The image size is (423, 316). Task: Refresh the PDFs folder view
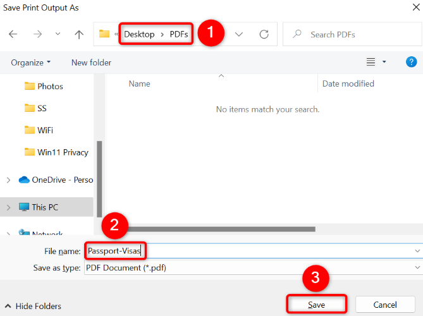pyautogui.click(x=264, y=34)
